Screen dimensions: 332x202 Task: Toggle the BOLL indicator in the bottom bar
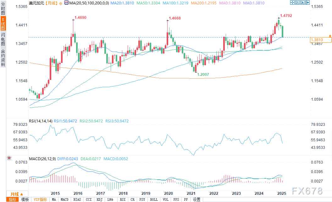pos(154,199)
